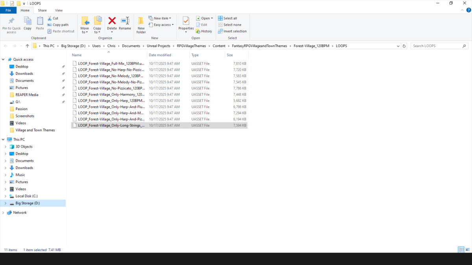Image resolution: width=472 pixels, height=265 pixels.
Task: Pin selected item to Quick access
Action: point(11,24)
